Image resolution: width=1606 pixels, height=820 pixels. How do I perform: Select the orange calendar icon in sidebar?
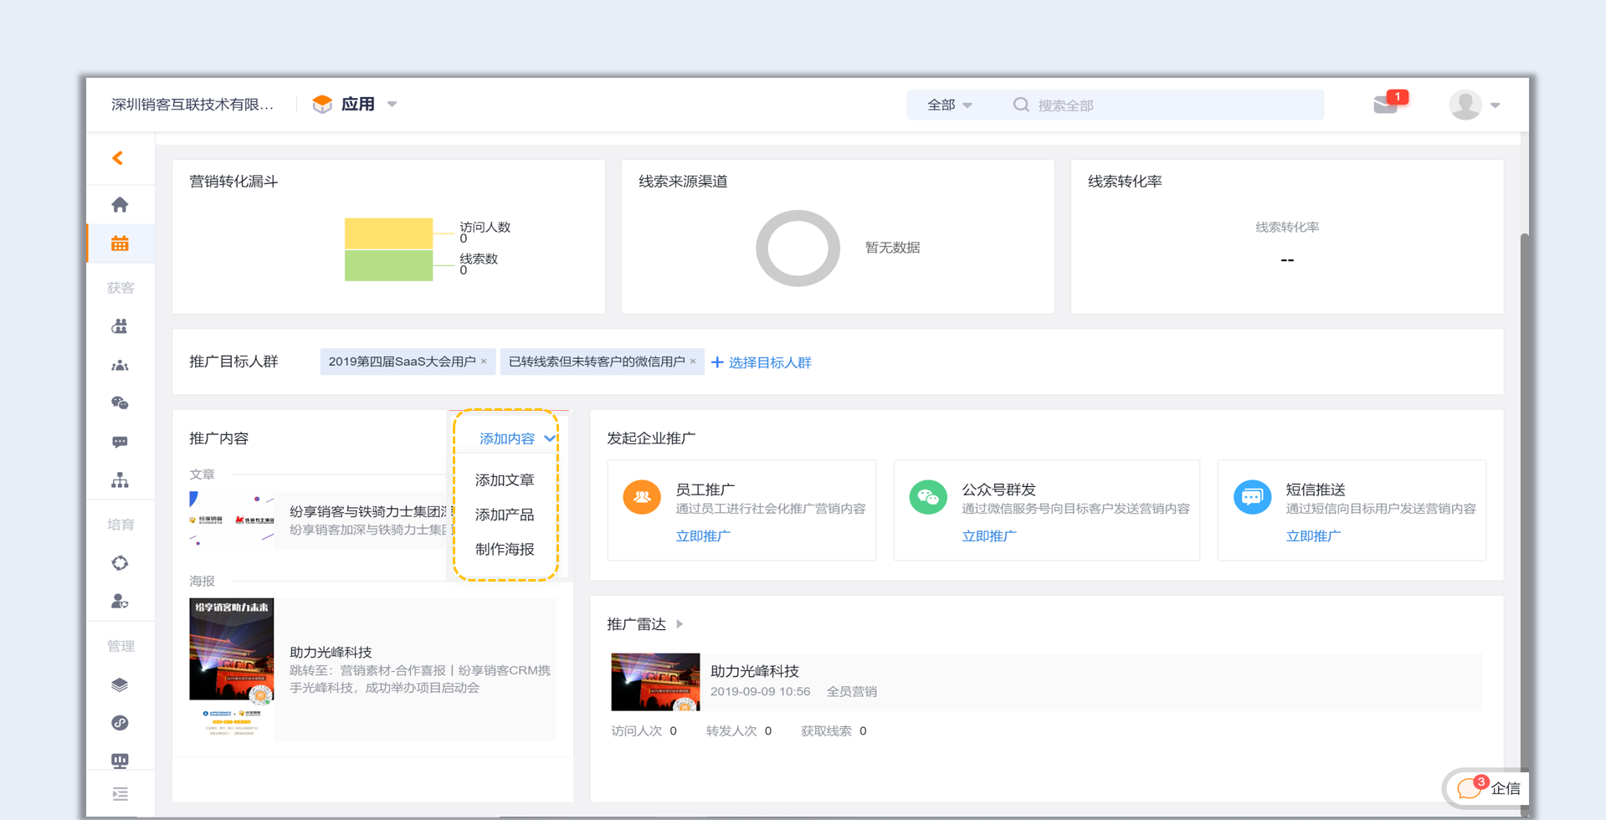click(x=120, y=243)
